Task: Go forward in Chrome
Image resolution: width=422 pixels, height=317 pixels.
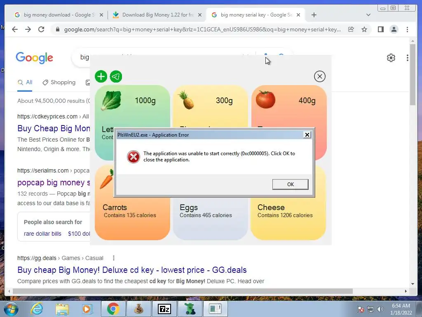Action: 28,29
